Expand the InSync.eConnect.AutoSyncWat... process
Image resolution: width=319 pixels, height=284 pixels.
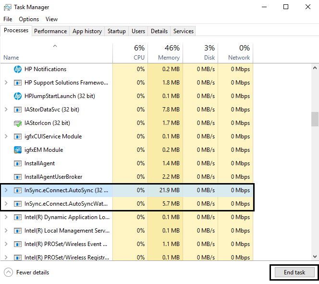[6, 204]
